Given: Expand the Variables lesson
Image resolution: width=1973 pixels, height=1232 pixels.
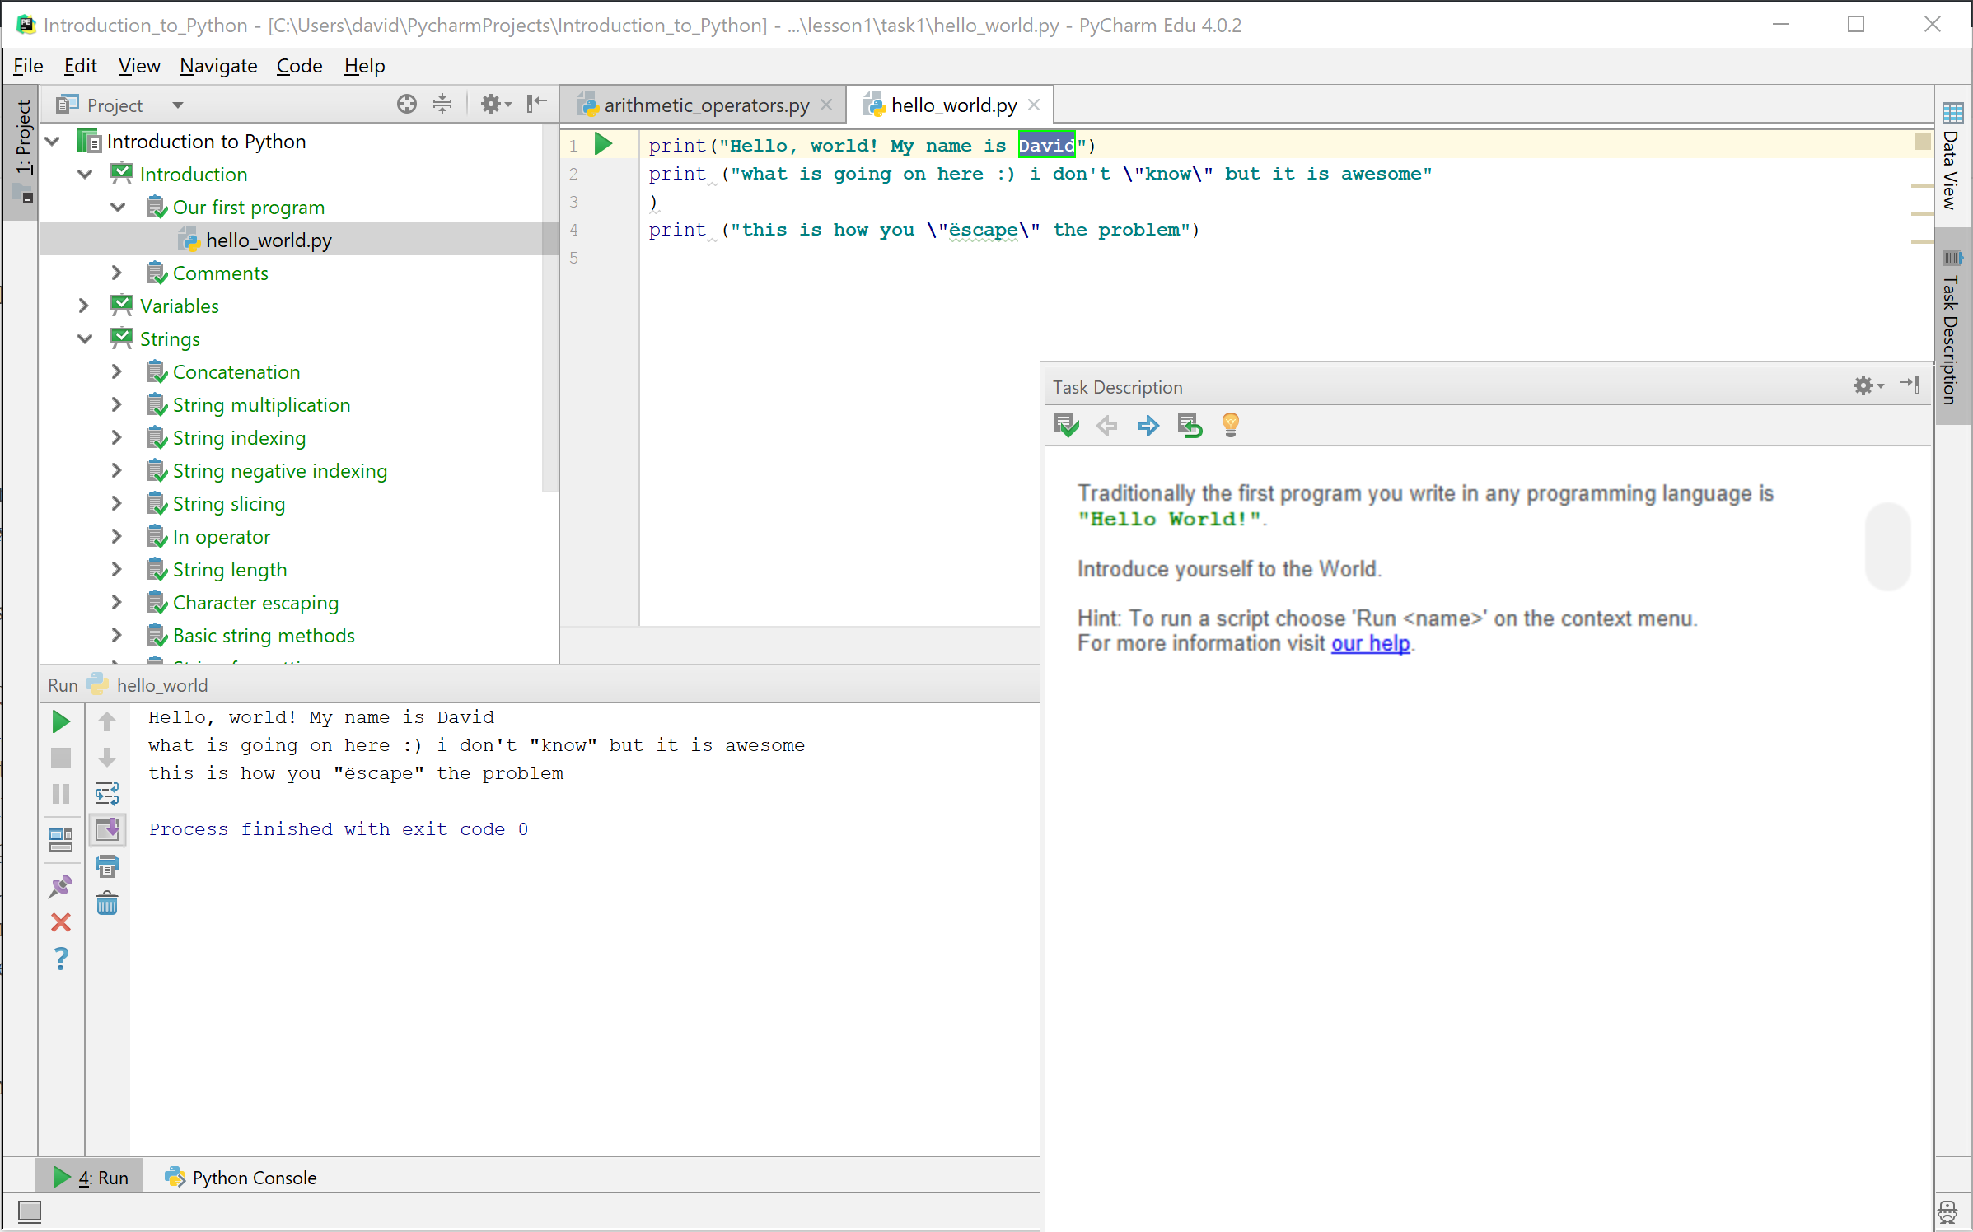Looking at the screenshot, I should 84,306.
